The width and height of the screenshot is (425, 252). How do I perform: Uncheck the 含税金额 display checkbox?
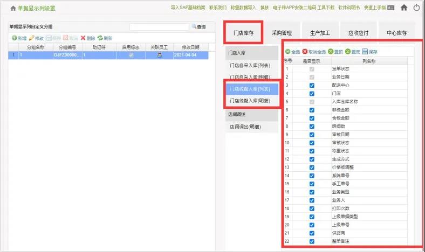pyautogui.click(x=312, y=118)
